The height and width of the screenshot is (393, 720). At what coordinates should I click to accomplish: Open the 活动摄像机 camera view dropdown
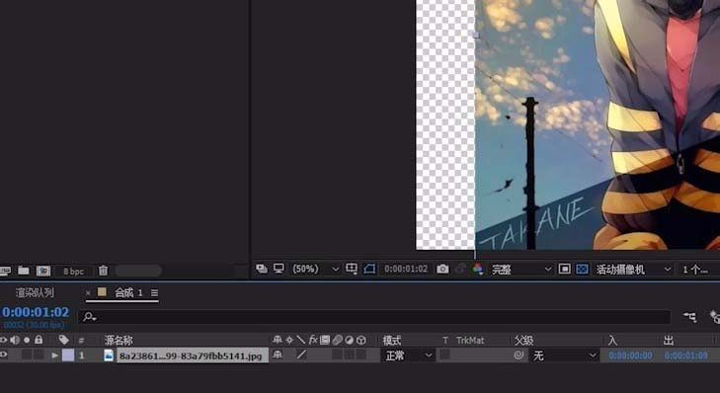(634, 270)
